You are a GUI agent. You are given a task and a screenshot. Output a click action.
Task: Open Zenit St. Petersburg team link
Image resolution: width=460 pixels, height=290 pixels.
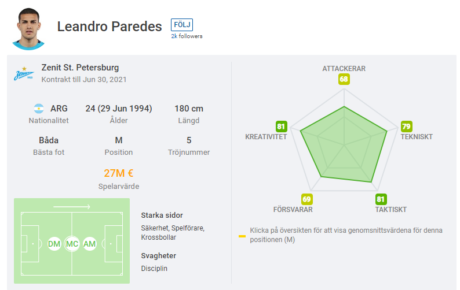click(80, 68)
